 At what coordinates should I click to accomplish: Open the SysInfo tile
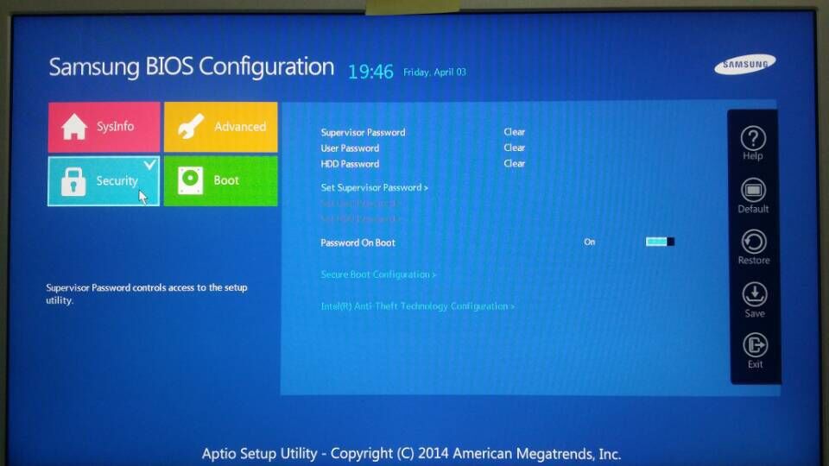(104, 127)
